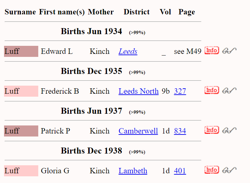
Task: Click the Births Jun 1934 heading
Action: point(91,31)
